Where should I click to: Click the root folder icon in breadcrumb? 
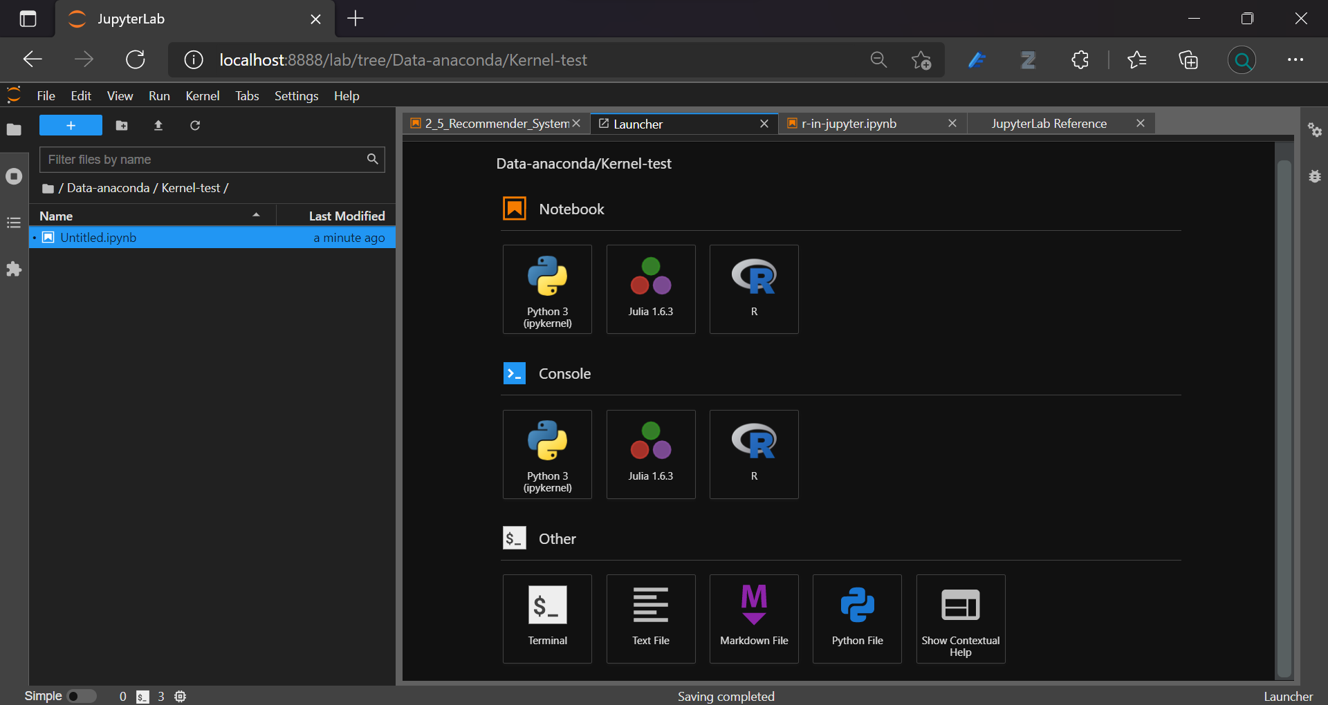point(48,188)
